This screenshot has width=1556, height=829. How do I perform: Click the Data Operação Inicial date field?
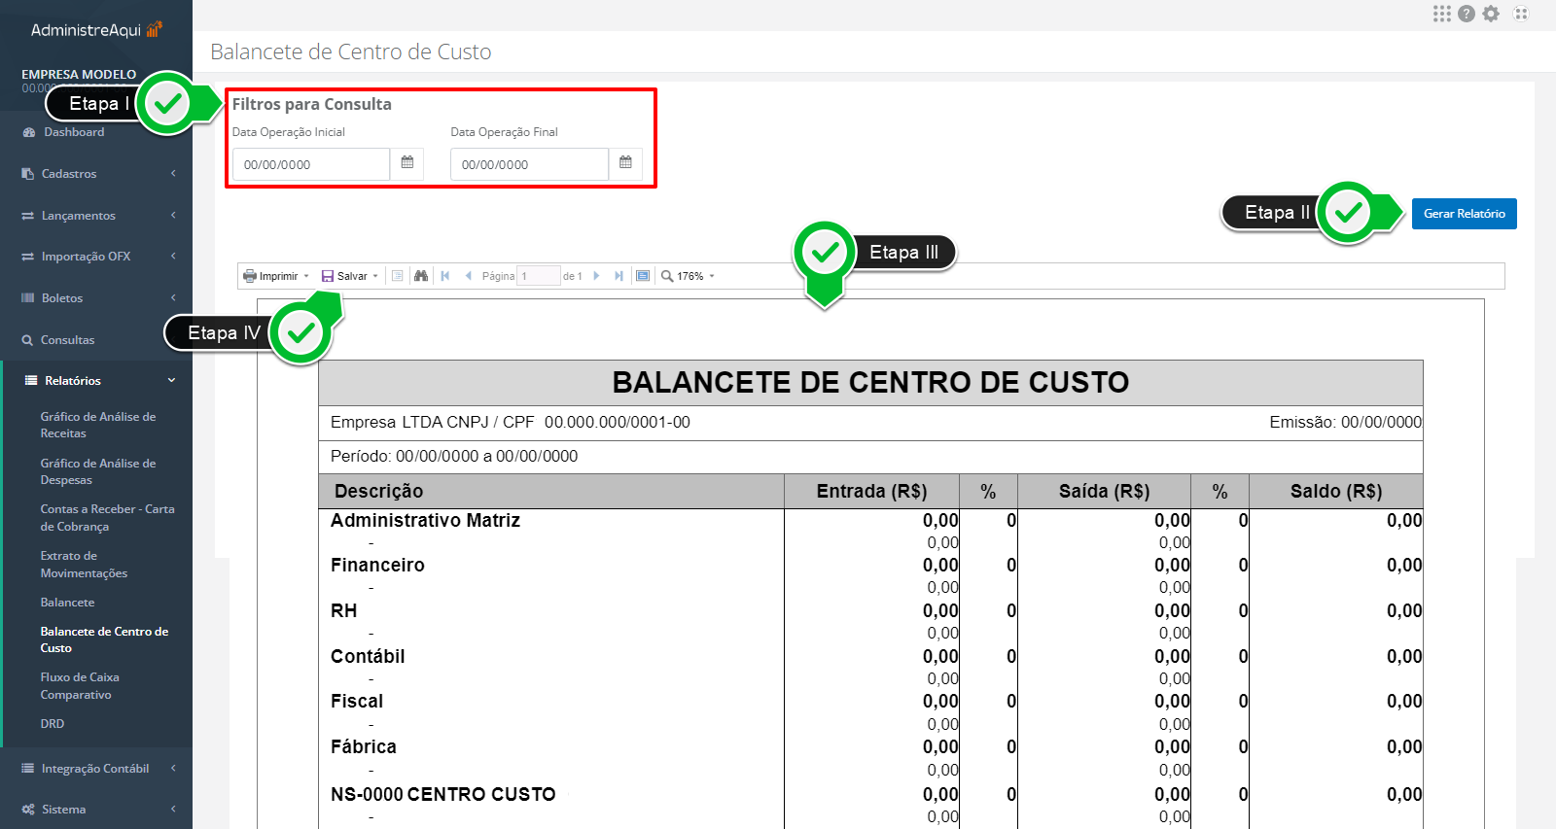coord(310,164)
